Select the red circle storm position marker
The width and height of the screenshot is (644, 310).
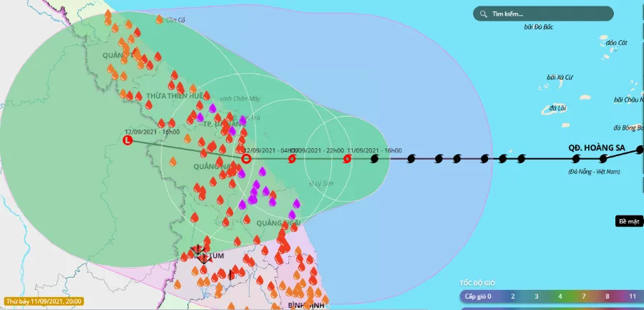[x=246, y=158]
